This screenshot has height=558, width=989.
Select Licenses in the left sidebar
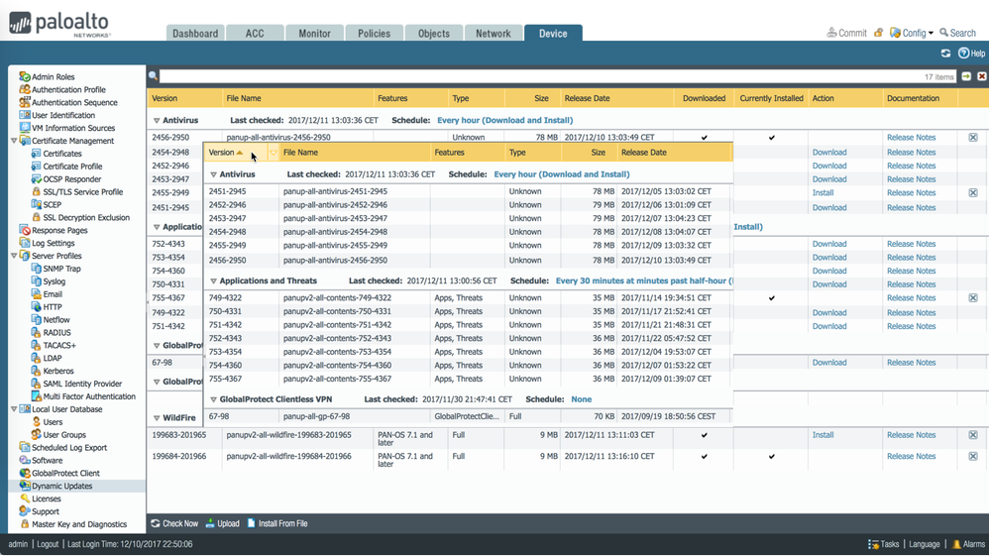tap(46, 499)
